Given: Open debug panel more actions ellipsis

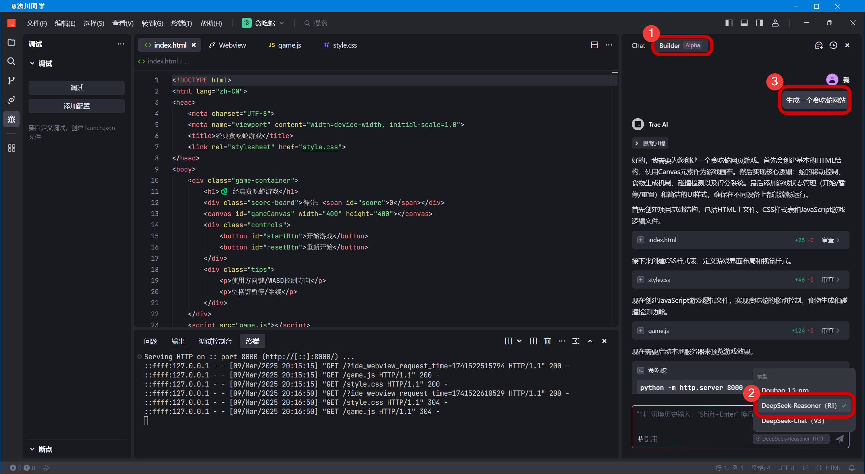Looking at the screenshot, I should click(x=120, y=44).
